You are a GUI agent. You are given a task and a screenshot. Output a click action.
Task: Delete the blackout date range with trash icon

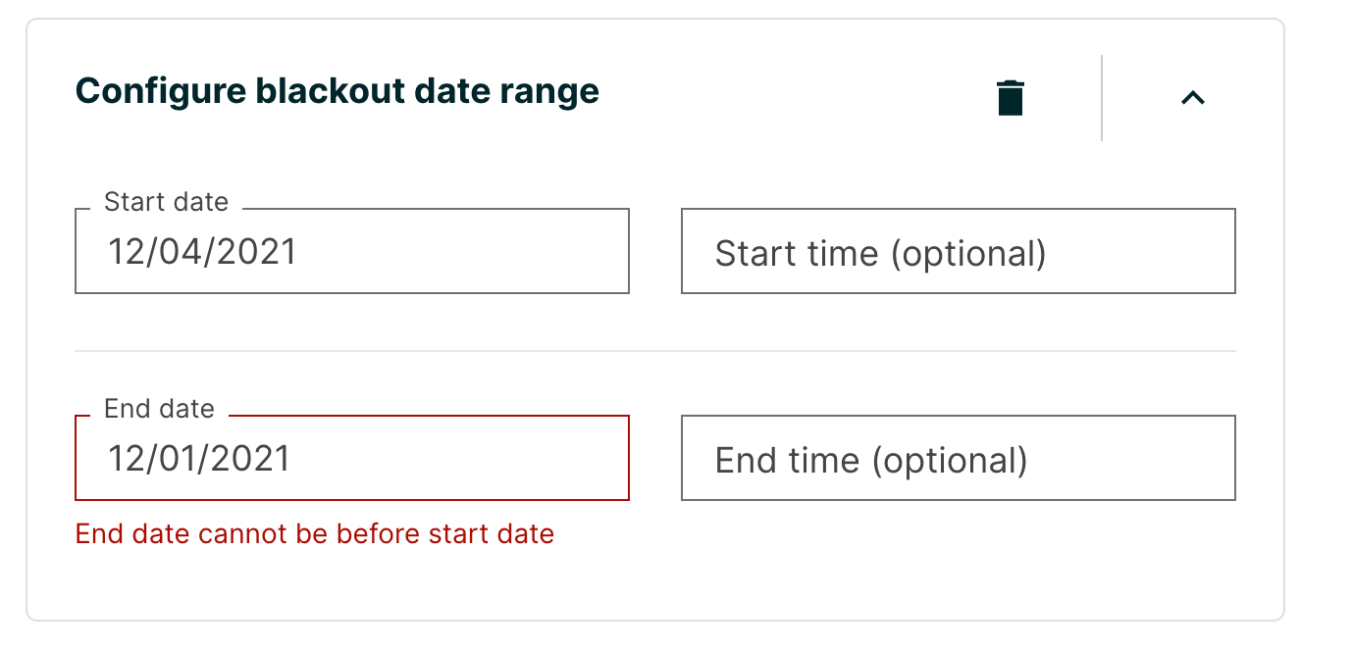point(1011,98)
